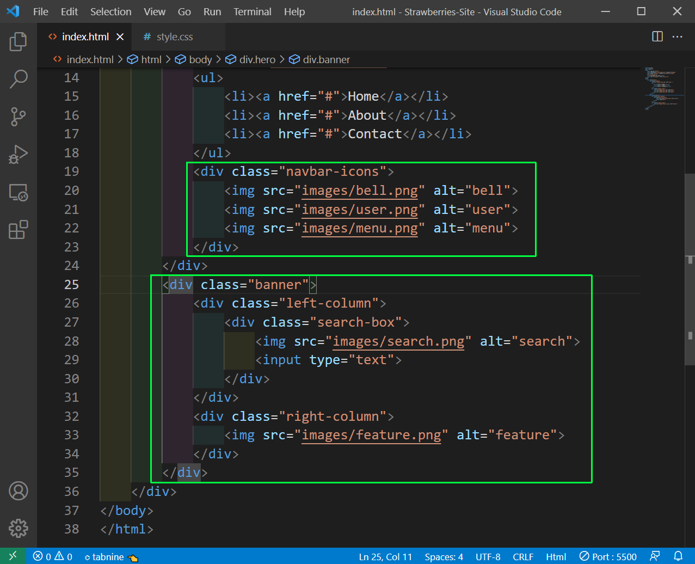Click the remote window status bar icon
This screenshot has height=564, width=695.
point(13,556)
